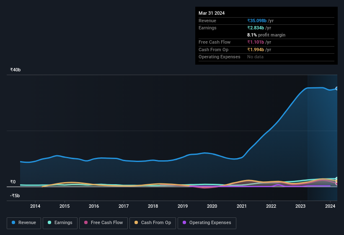Toggle the Free Cash Flow legend button

point(103,223)
